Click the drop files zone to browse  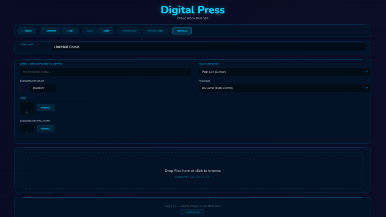(192, 171)
